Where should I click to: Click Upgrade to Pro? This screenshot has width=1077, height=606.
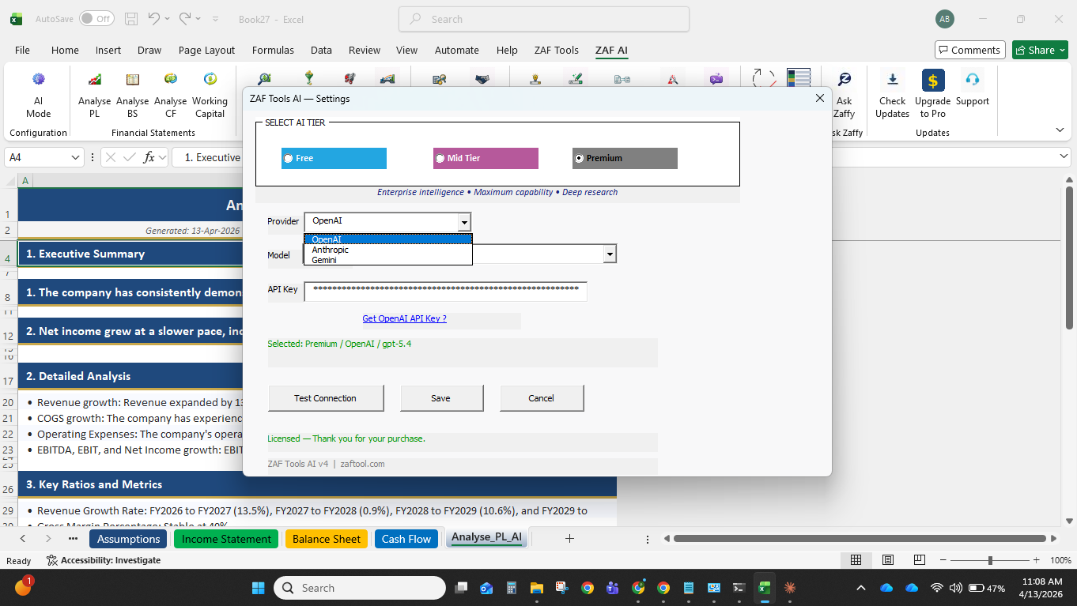[932, 94]
